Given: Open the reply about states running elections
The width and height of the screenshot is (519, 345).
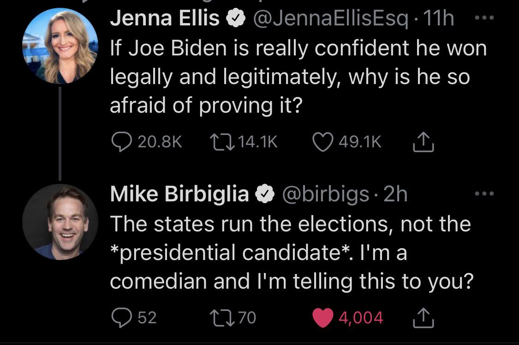Looking at the screenshot, I should 291,253.
